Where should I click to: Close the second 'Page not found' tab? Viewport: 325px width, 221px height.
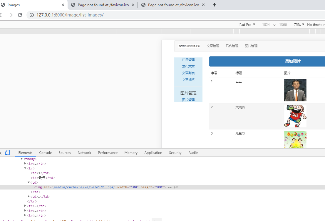pyautogui.click(x=203, y=5)
